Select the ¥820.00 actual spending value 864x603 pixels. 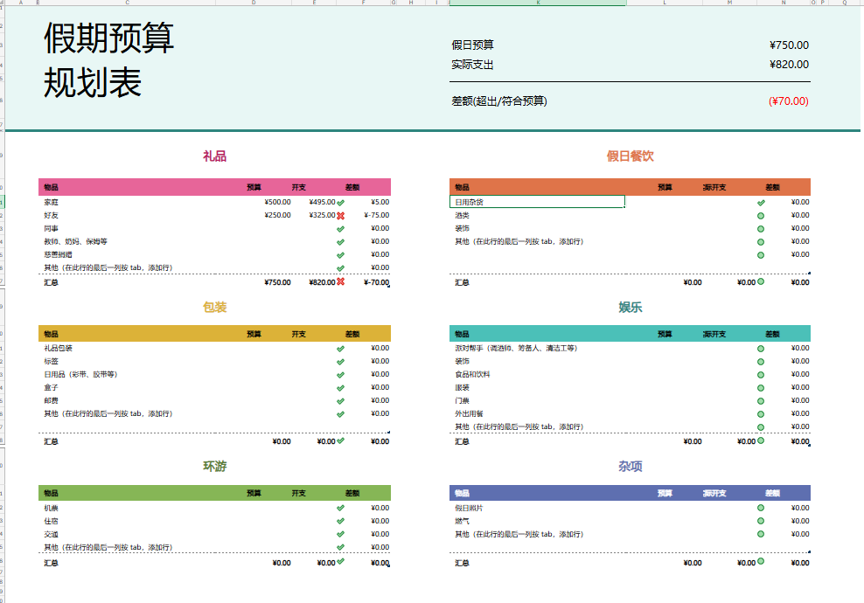point(789,65)
